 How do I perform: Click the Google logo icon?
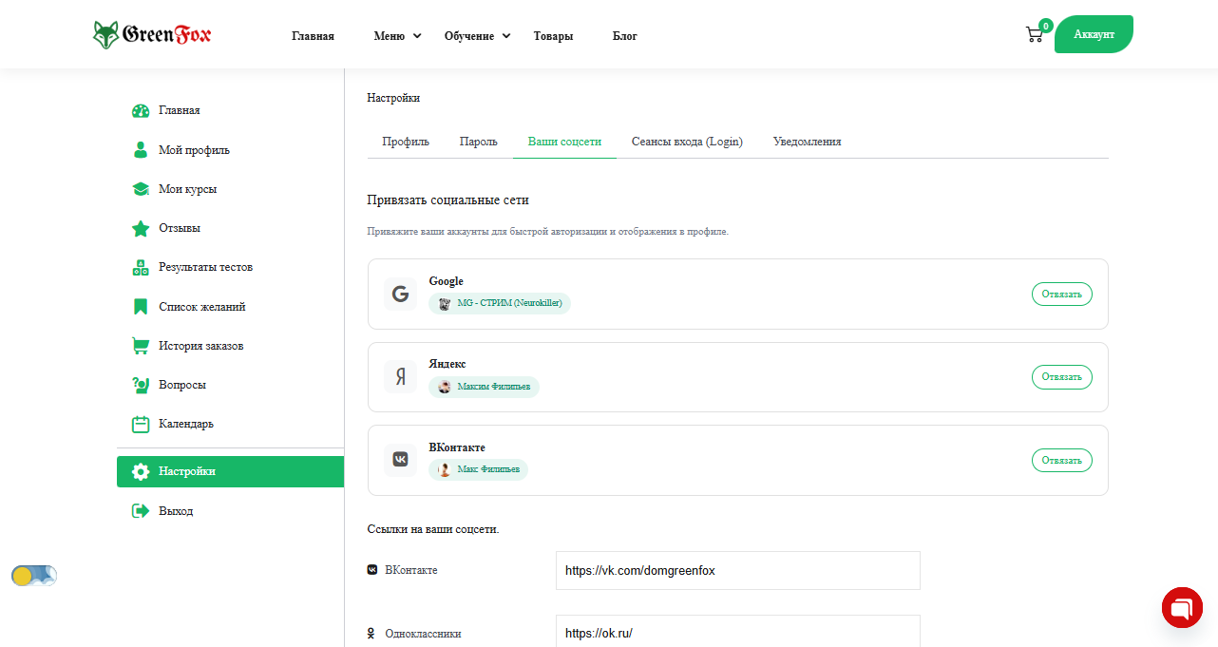(400, 295)
